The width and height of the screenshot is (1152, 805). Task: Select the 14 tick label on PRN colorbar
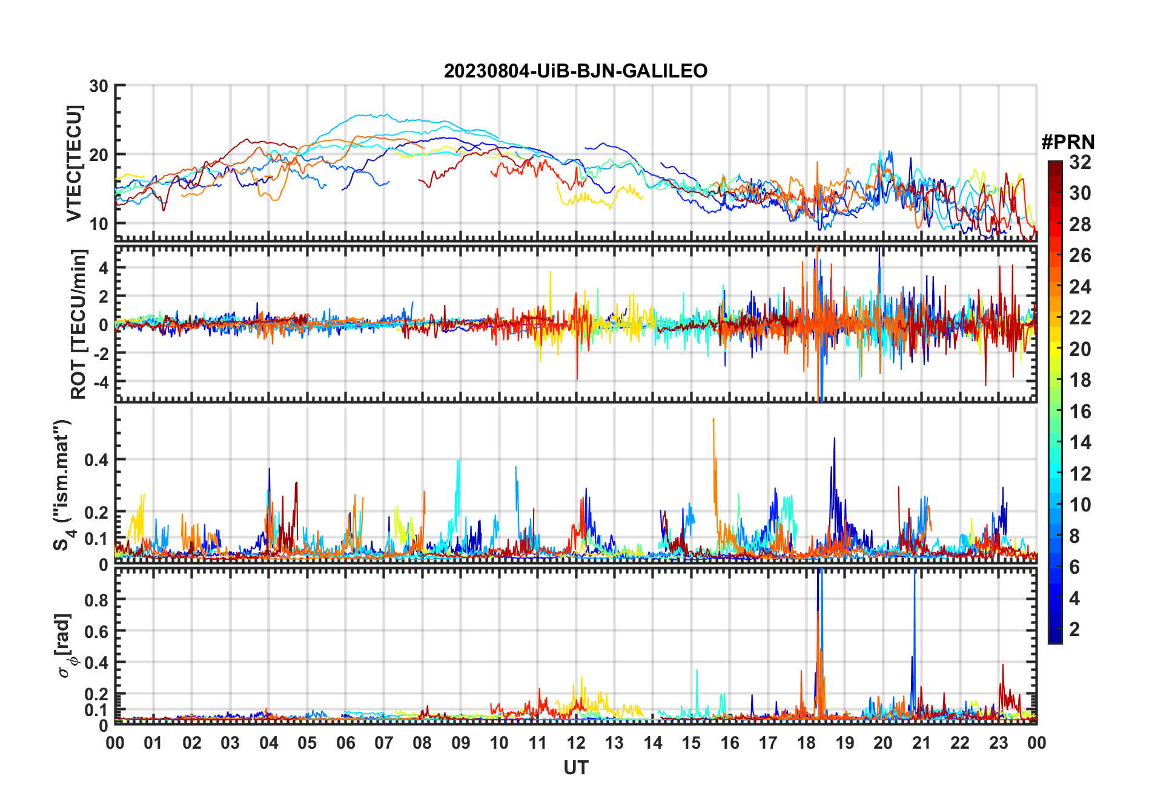[1080, 442]
